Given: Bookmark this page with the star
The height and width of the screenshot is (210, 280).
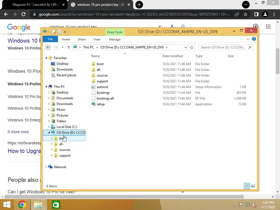Looking at the screenshot, I should coord(246,14).
